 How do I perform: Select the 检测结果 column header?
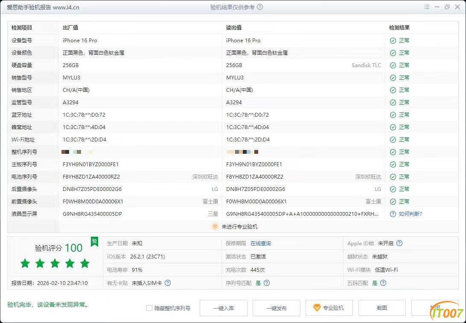point(399,28)
